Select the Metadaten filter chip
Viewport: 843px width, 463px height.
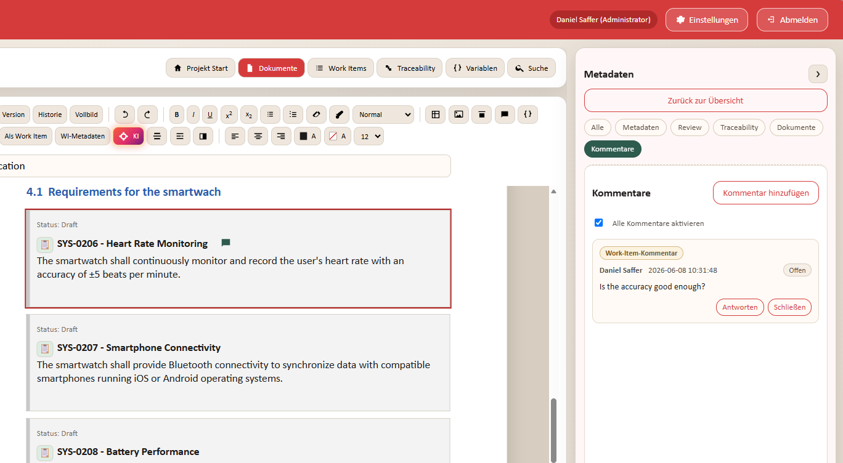coord(641,127)
